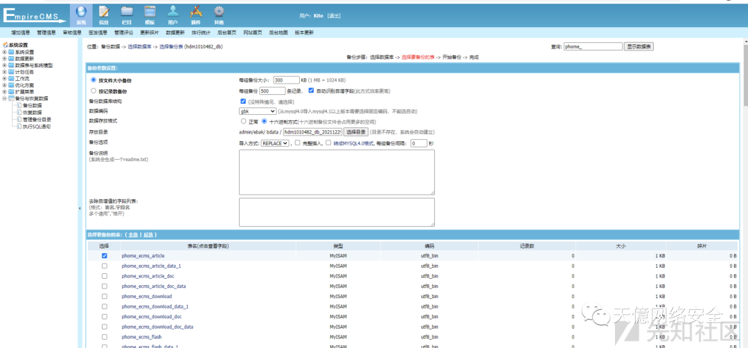Viewport: 748px width, 348px height.
Task: Open the 其他 gear icon section
Action: click(x=218, y=15)
